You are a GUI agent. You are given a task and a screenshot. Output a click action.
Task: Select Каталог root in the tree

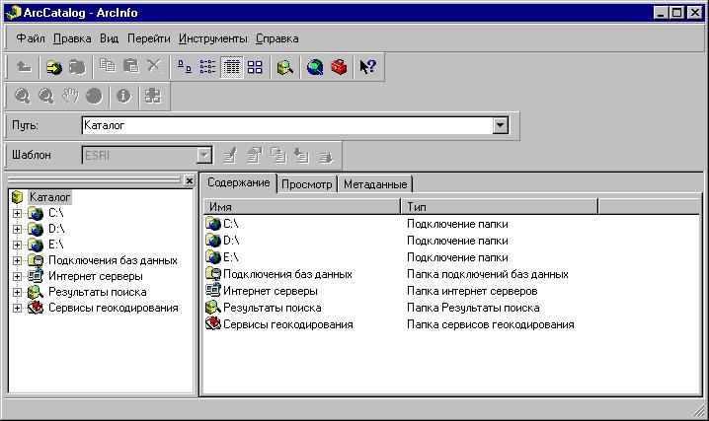pyautogui.click(x=49, y=197)
